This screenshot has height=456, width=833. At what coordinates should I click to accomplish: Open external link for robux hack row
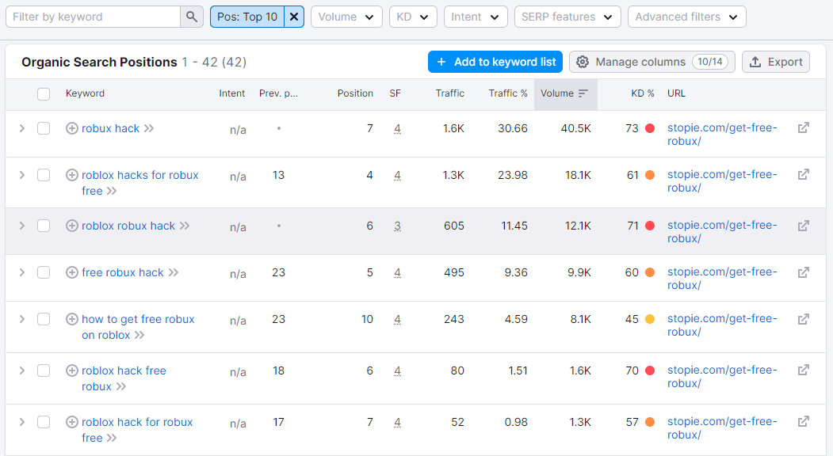[803, 127]
